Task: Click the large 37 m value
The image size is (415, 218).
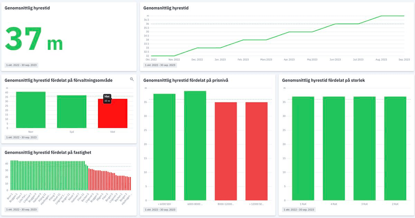Action: (x=34, y=39)
